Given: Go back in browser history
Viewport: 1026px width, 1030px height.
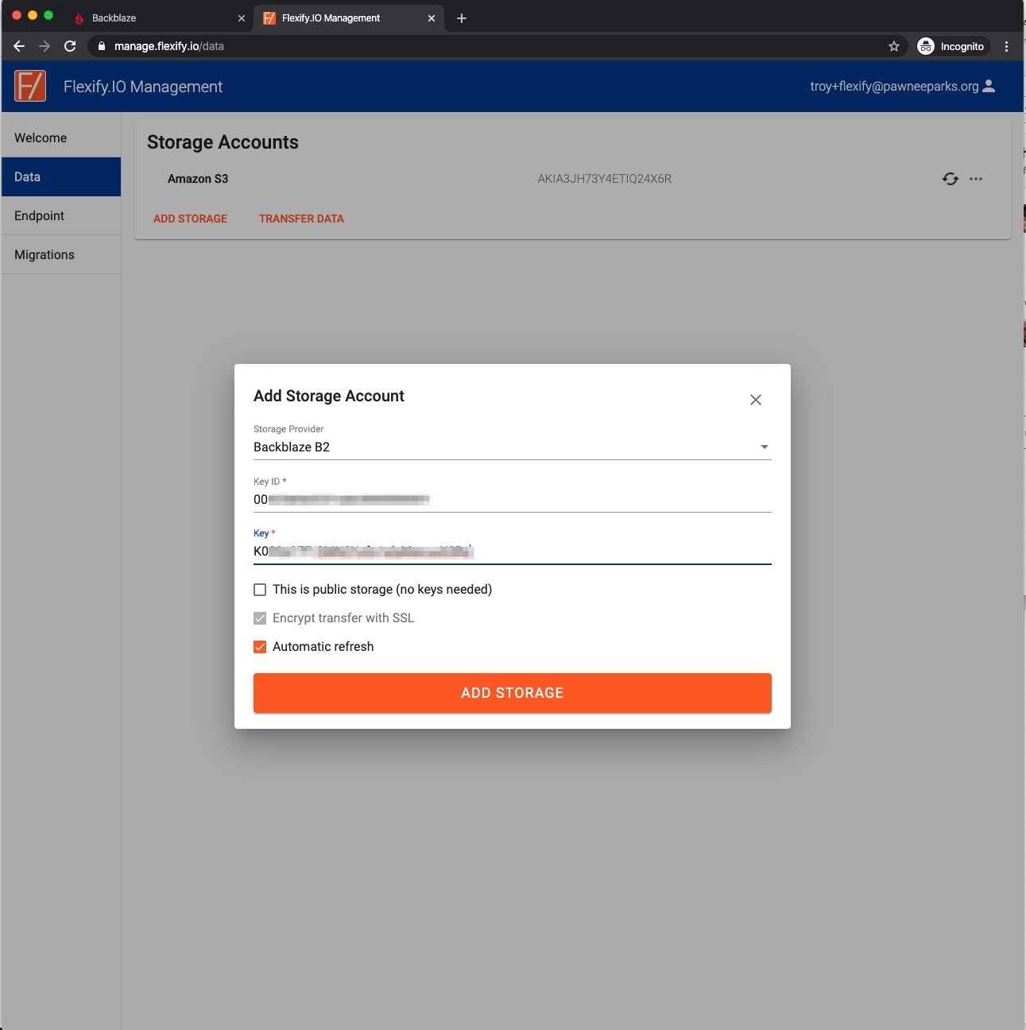Looking at the screenshot, I should click(19, 46).
